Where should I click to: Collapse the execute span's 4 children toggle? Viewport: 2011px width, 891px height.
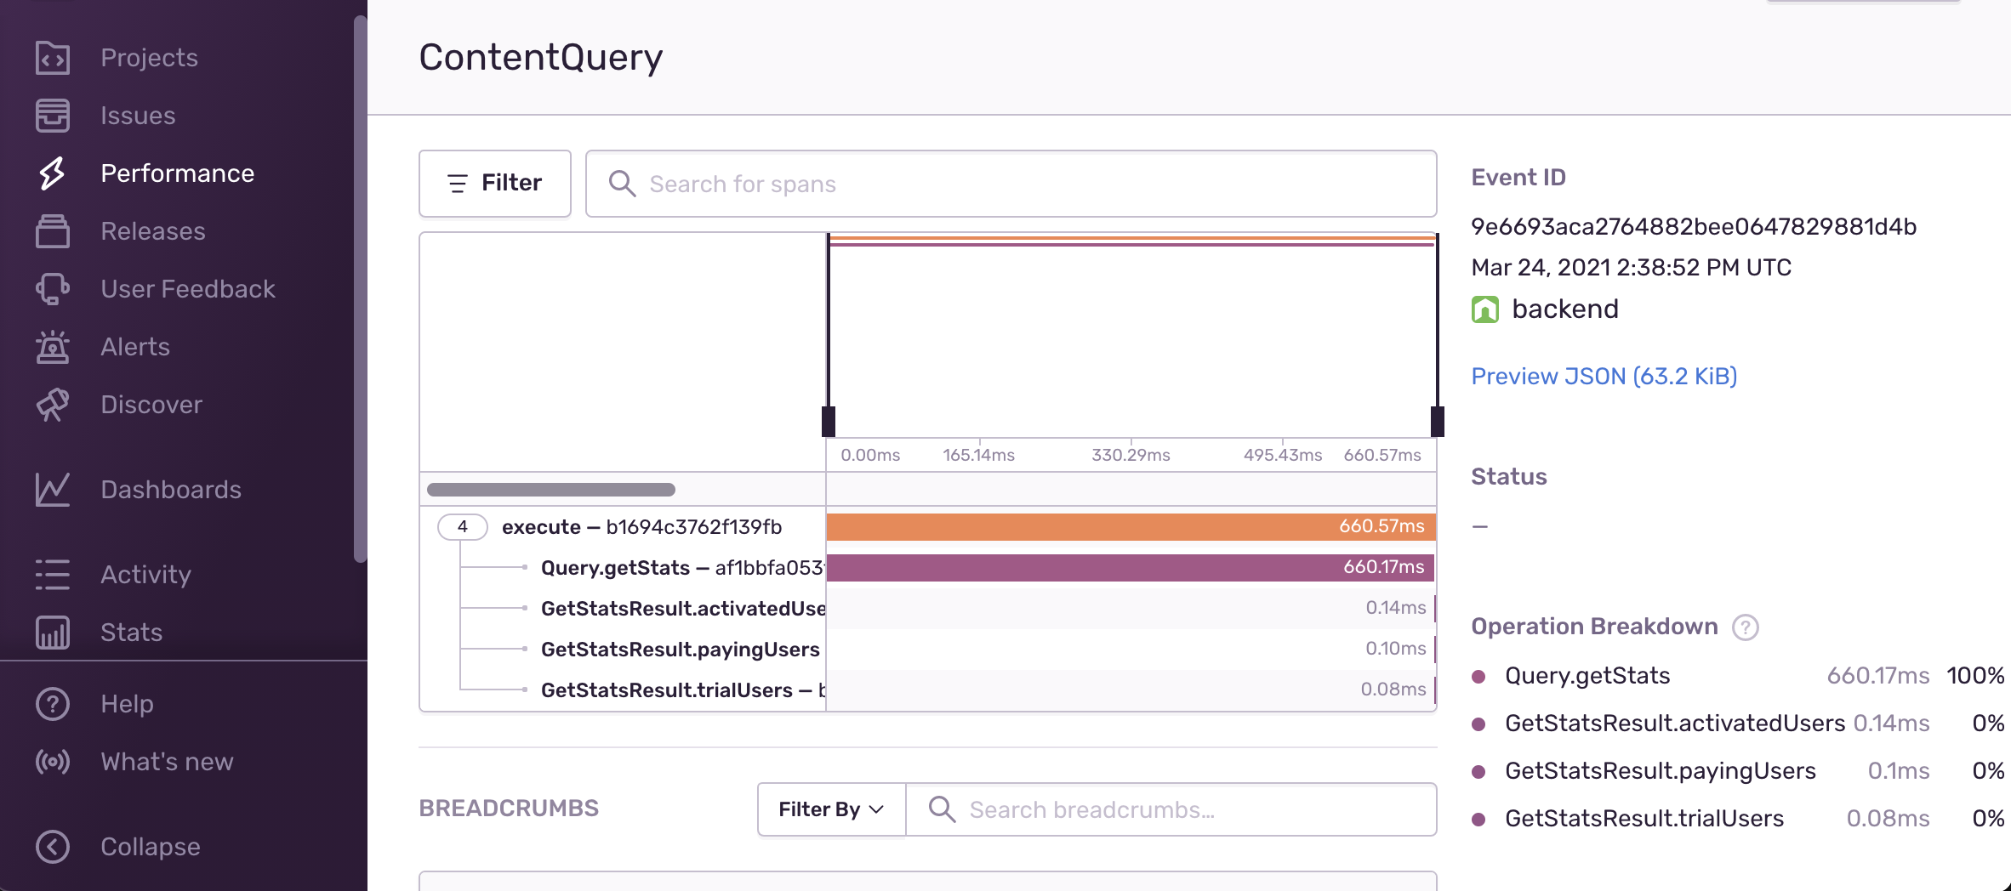pos(462,527)
